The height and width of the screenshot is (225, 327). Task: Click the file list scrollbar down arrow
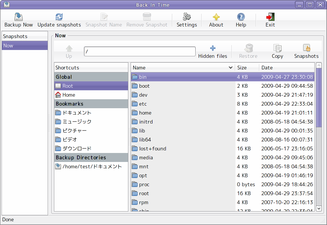[x=319, y=208]
